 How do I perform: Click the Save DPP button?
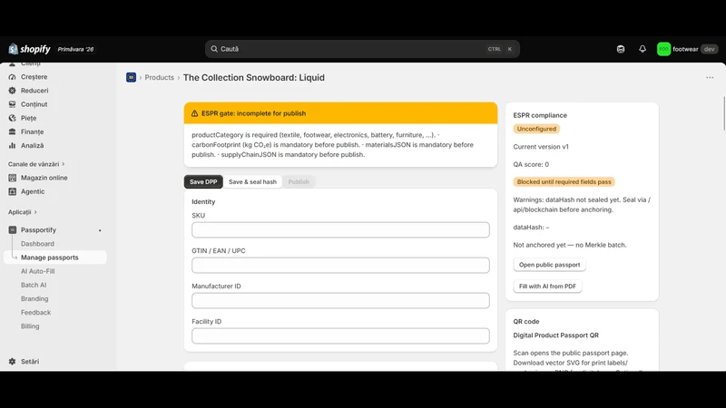[203, 182]
